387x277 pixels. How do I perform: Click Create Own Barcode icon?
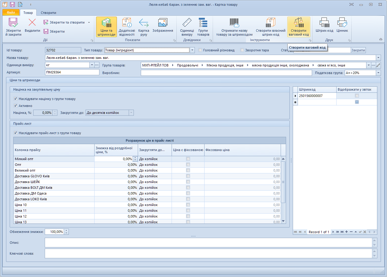click(x=270, y=27)
